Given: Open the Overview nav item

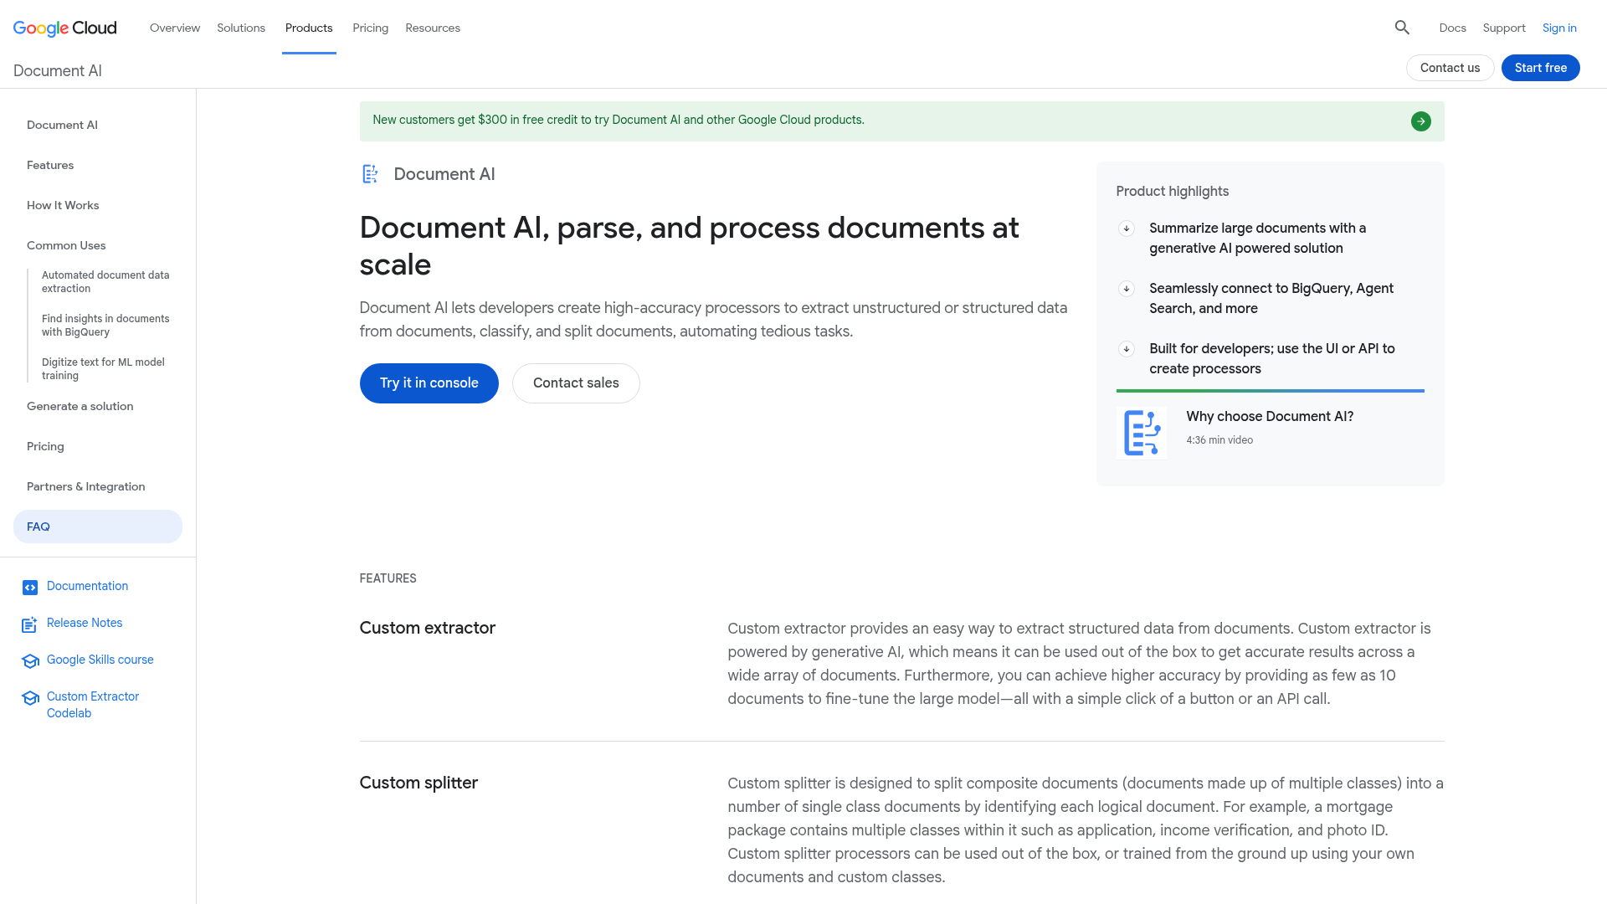Looking at the screenshot, I should click(x=175, y=28).
